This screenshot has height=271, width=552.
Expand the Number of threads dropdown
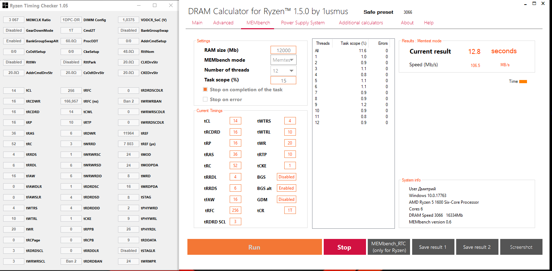coord(284,71)
